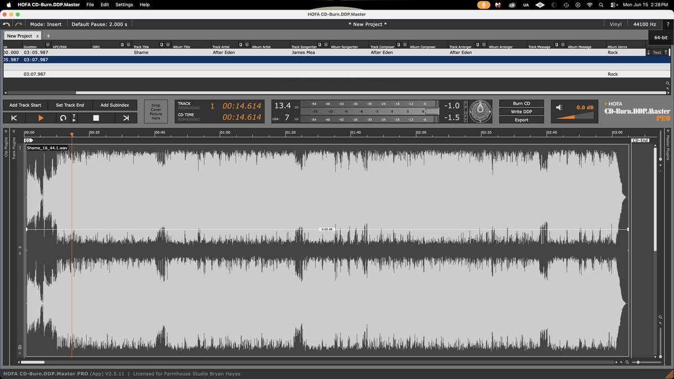Click Write DDP button
This screenshot has height=379, width=674.
[521, 112]
